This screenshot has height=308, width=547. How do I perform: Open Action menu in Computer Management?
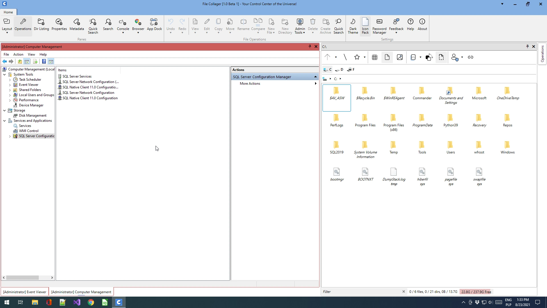pyautogui.click(x=18, y=54)
